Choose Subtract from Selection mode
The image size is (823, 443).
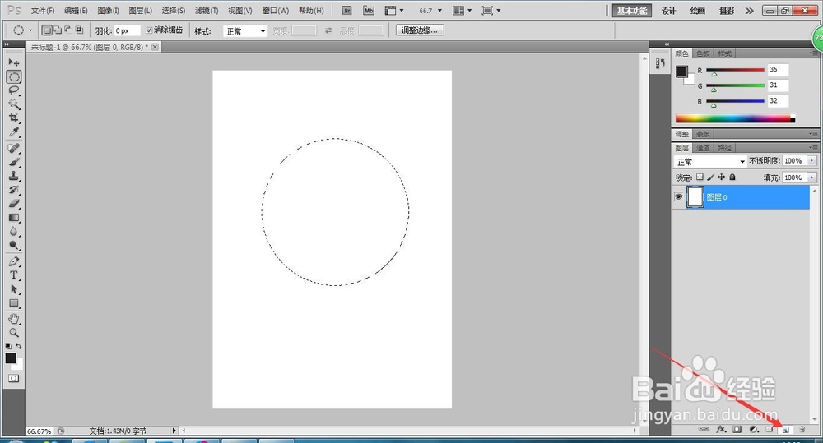(68, 30)
